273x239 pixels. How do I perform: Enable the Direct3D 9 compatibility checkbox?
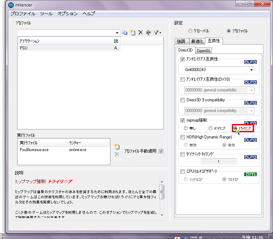pyautogui.click(x=182, y=100)
